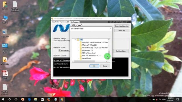Click the orange circular taskbar app icon
The image size is (182, 102).
point(23,99)
